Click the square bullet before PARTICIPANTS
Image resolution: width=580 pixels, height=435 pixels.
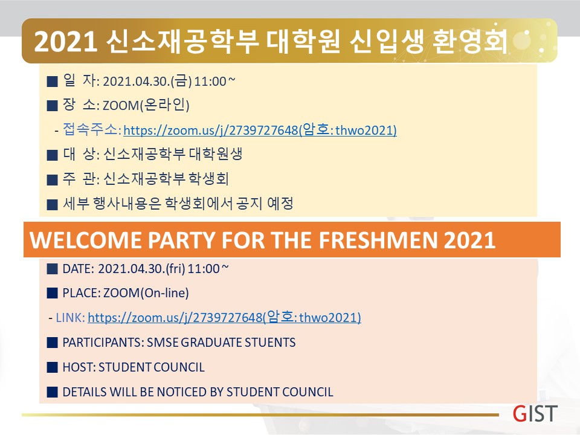[x=52, y=343]
